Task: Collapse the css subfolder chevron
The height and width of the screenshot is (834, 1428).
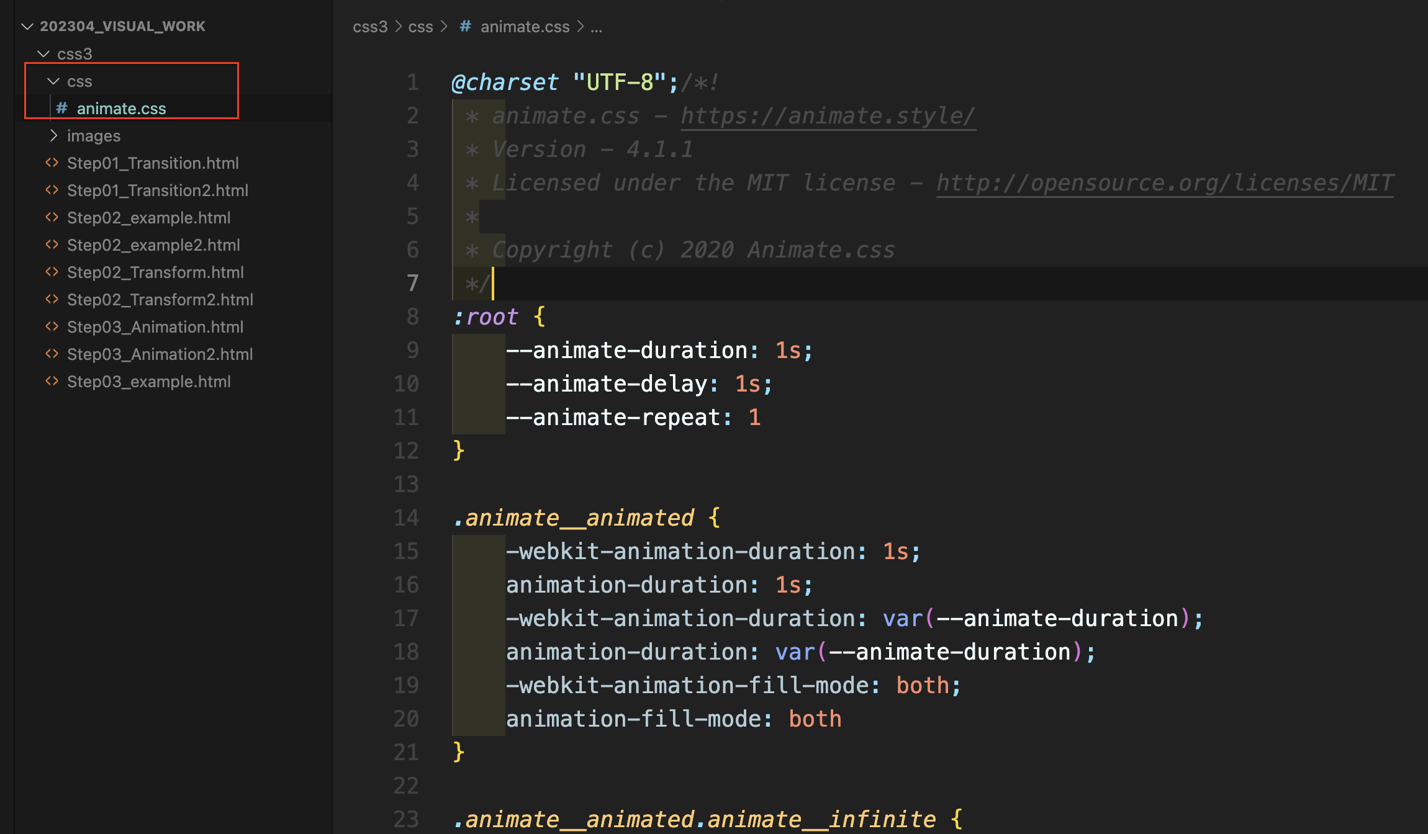Action: [x=53, y=81]
